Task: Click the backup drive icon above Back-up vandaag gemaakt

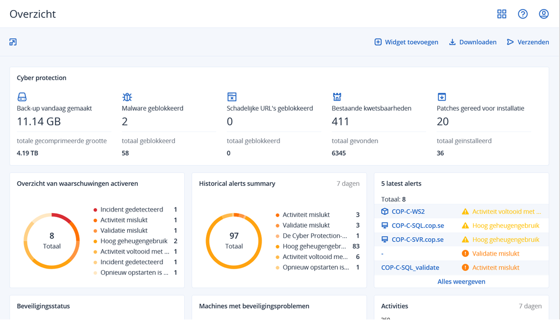Action: pos(22,97)
